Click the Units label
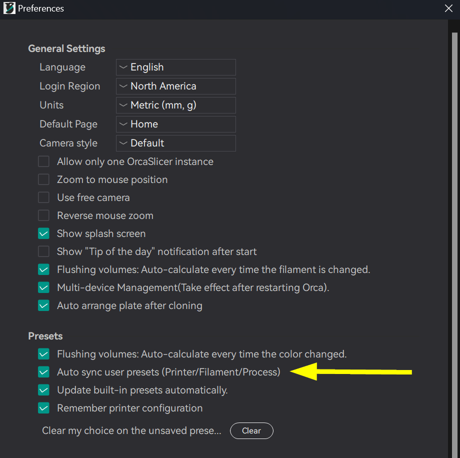The height and width of the screenshot is (458, 460). tap(51, 105)
